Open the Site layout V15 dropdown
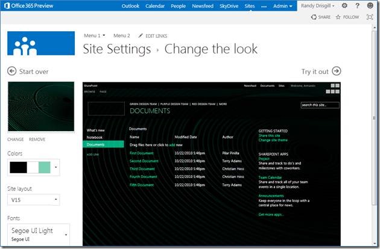The height and width of the screenshot is (249, 380). point(33,200)
